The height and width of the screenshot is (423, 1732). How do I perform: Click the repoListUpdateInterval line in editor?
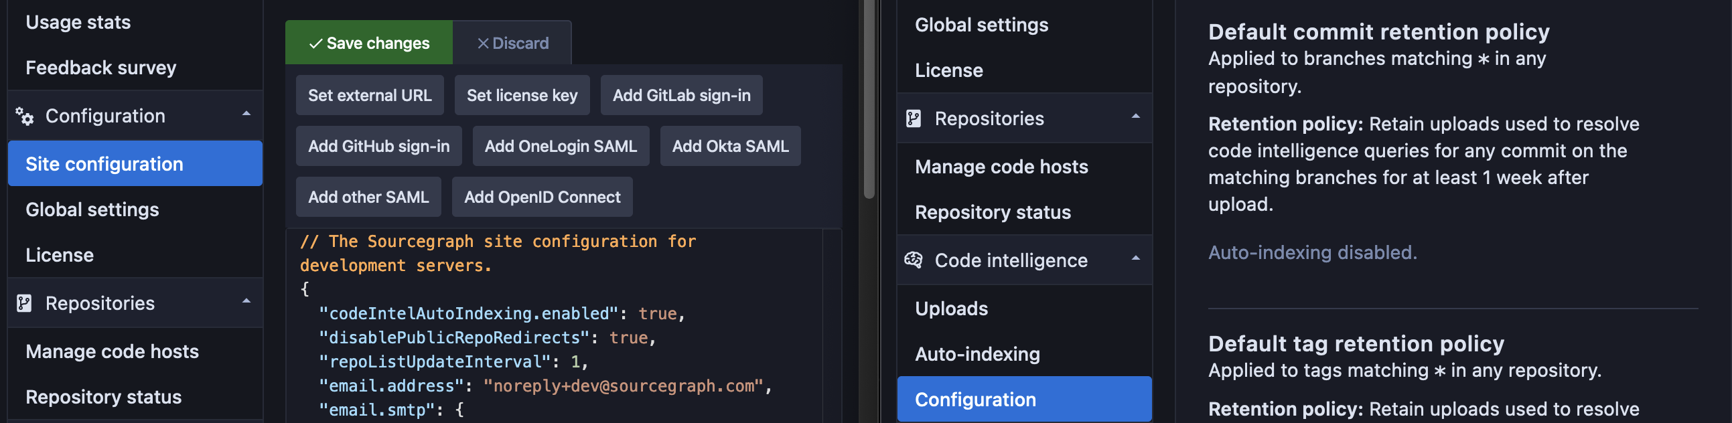click(x=454, y=362)
